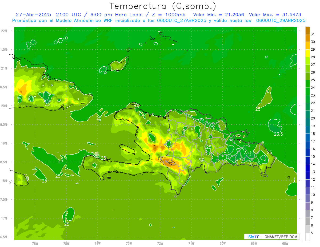
Task: Click the 75W longitude axis label
Action: click(x=66, y=244)
